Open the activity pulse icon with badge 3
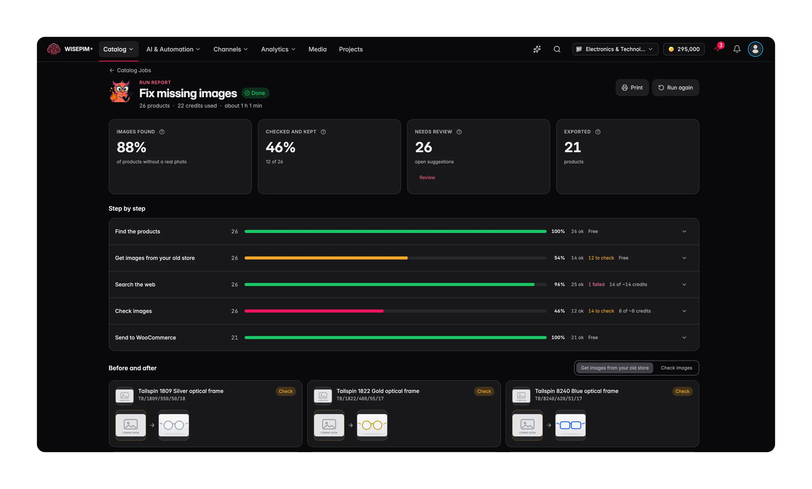812x489 pixels. (718, 48)
